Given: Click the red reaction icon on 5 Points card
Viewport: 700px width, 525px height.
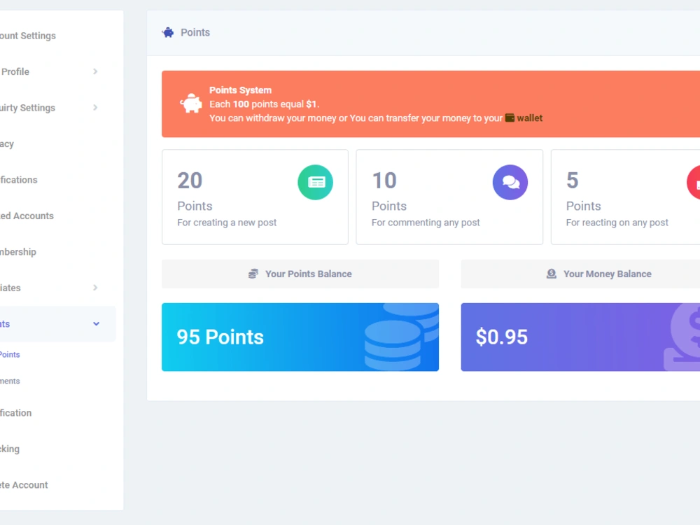Looking at the screenshot, I should (694, 182).
